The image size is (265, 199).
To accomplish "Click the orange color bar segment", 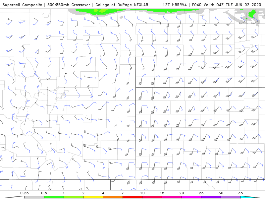I will pyautogui.click(x=113, y=197).
